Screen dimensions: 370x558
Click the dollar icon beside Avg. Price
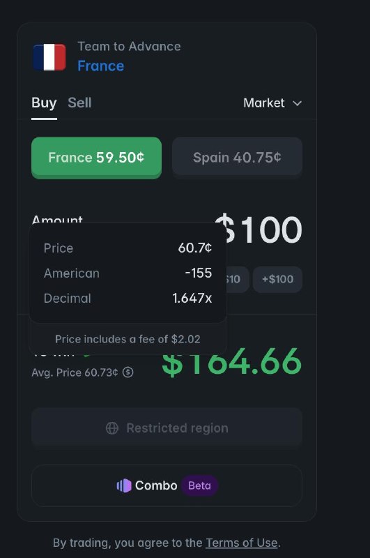(x=128, y=372)
